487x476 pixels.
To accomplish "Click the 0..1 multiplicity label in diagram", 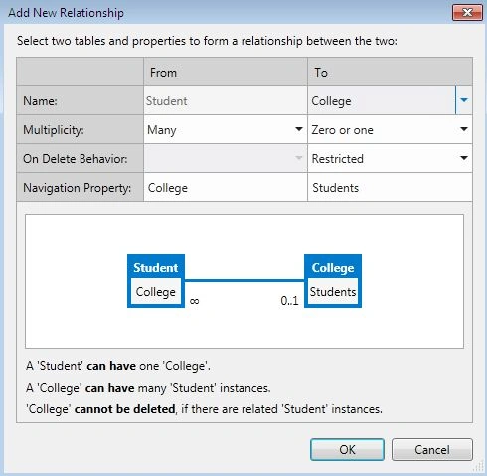I will tap(289, 301).
